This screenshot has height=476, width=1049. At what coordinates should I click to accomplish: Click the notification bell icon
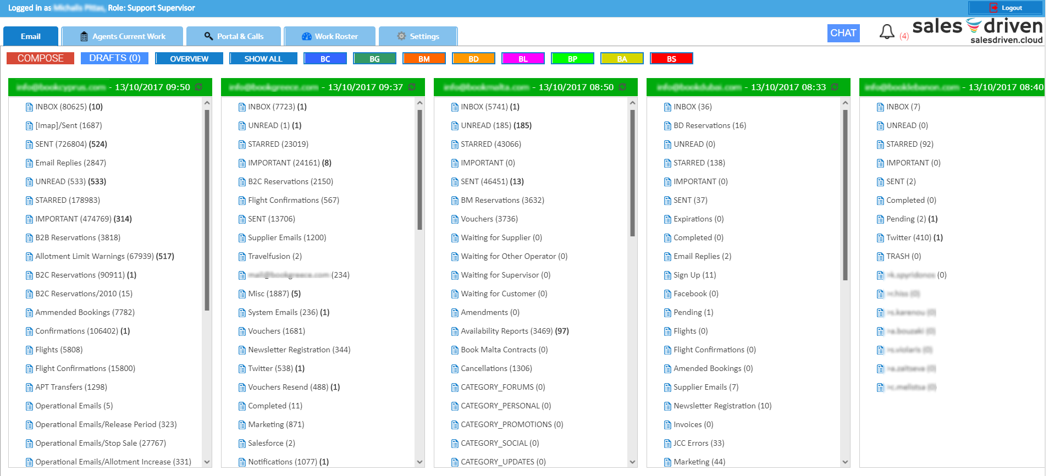click(x=886, y=32)
